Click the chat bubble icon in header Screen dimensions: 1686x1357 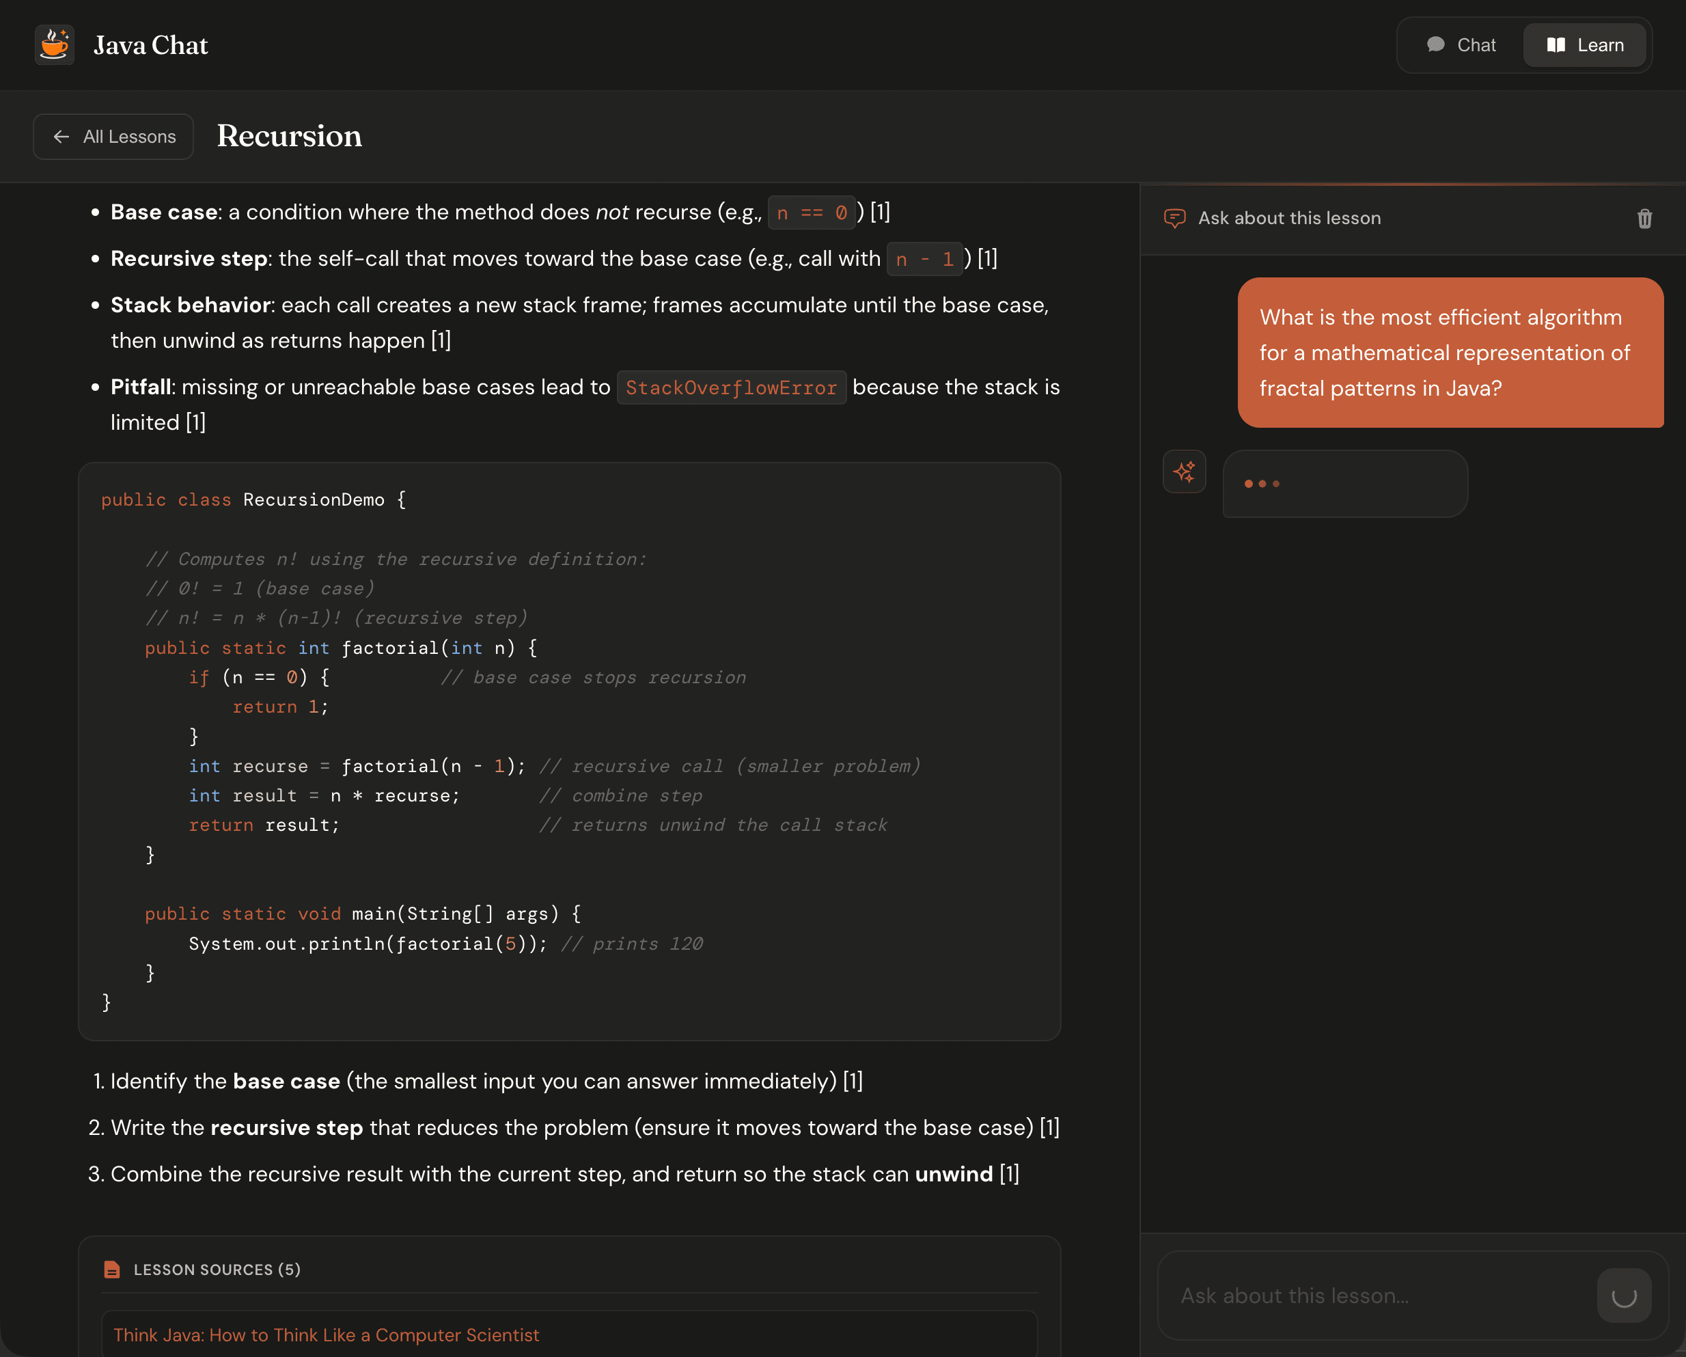point(1435,44)
